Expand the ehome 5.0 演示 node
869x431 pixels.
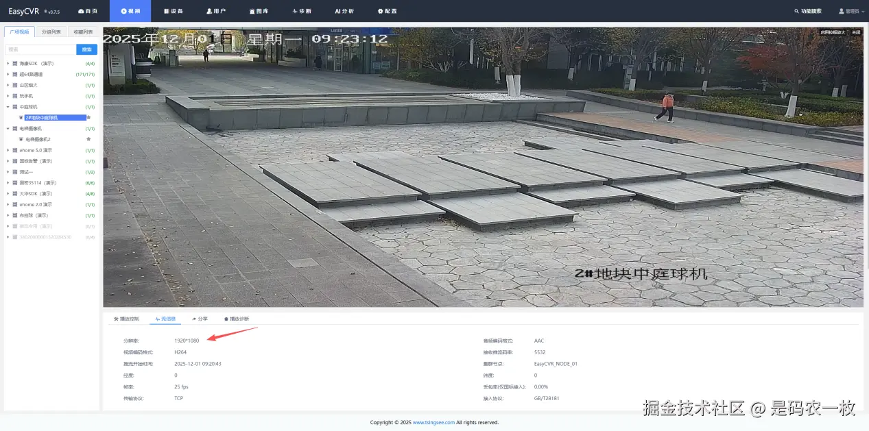point(8,150)
